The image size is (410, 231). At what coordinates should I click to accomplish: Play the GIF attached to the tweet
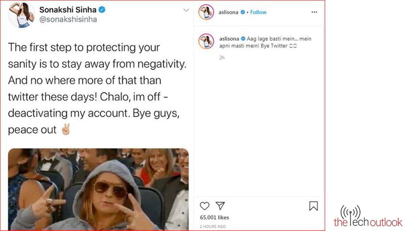click(98, 189)
